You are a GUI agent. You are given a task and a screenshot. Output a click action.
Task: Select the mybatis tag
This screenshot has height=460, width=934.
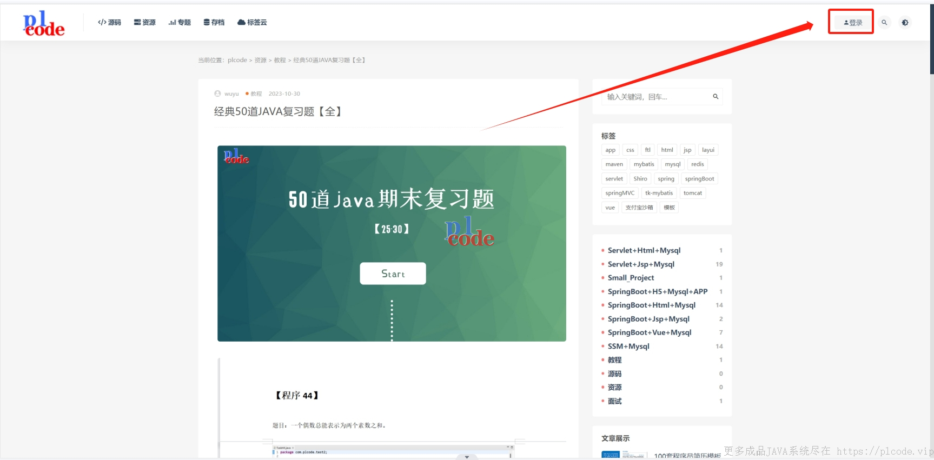coord(644,164)
